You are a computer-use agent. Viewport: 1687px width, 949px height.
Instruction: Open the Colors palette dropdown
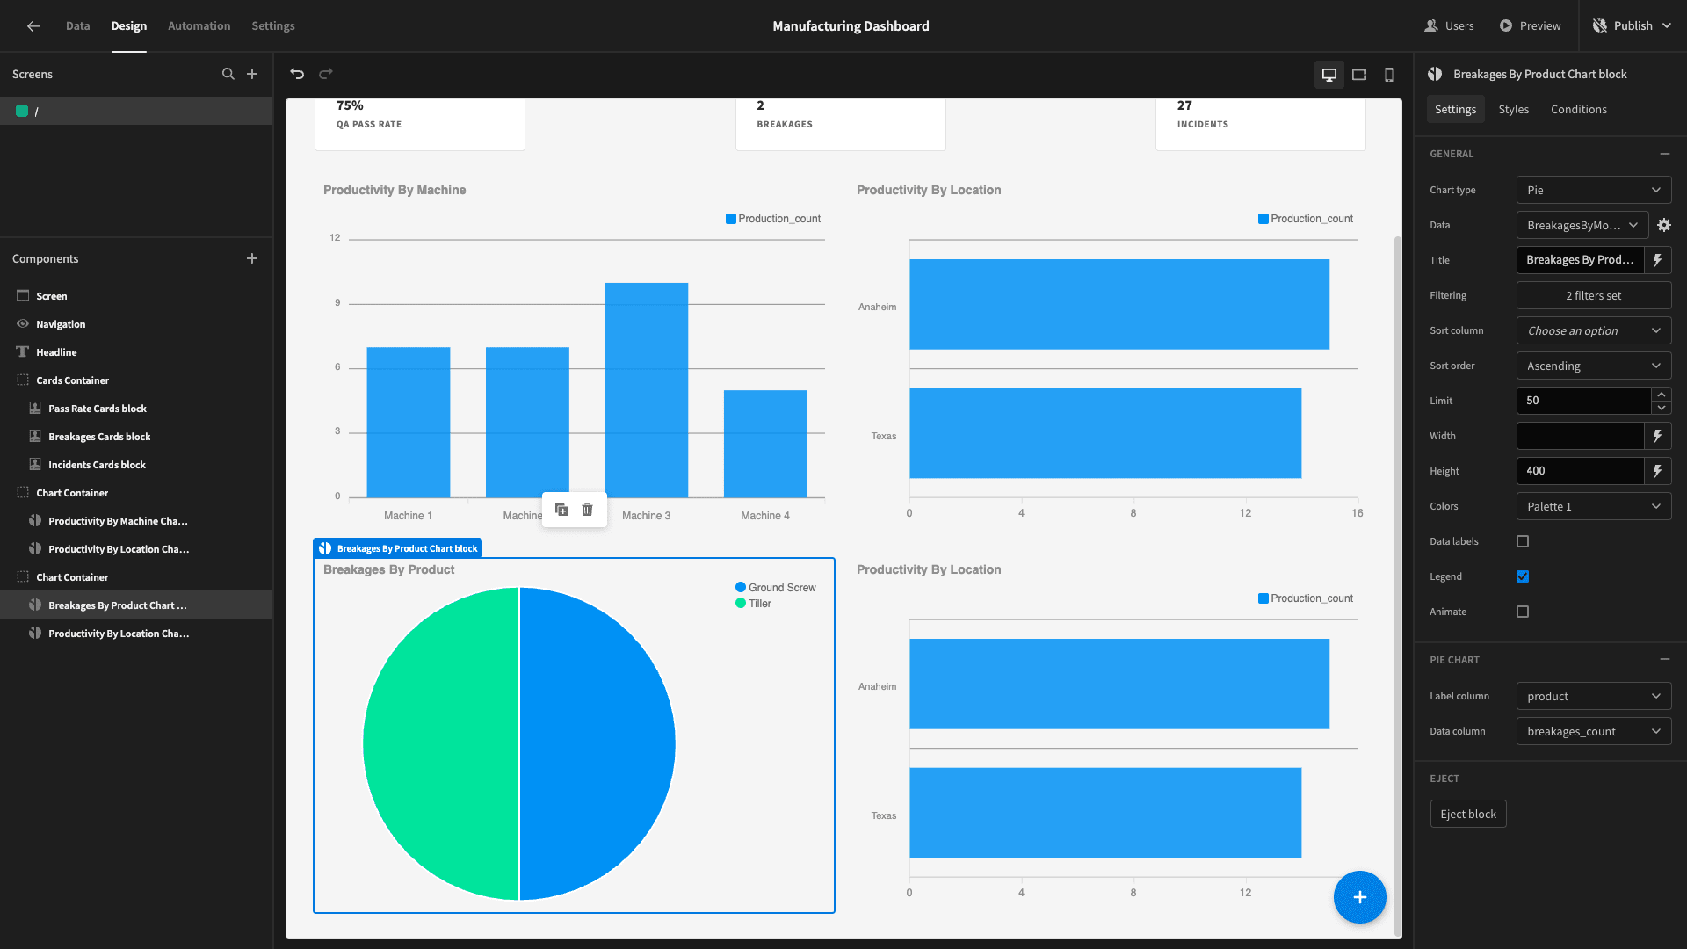(1594, 506)
